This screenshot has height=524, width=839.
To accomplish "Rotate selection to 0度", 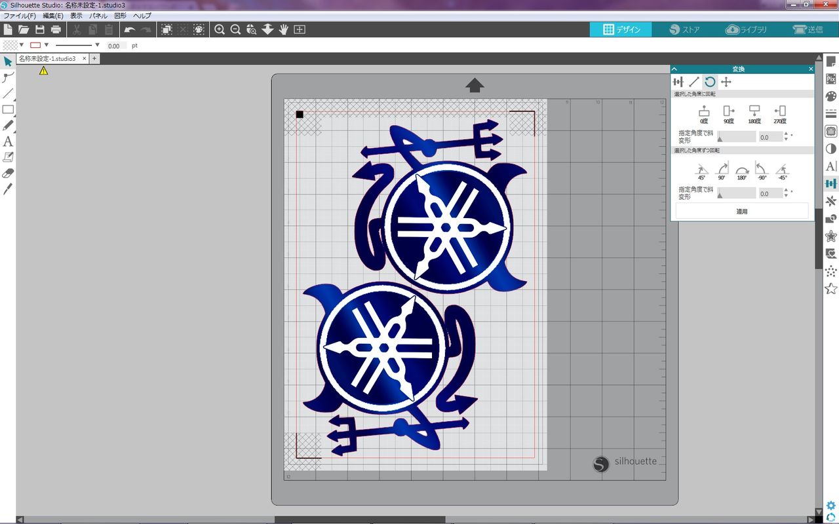I will coord(704,115).
